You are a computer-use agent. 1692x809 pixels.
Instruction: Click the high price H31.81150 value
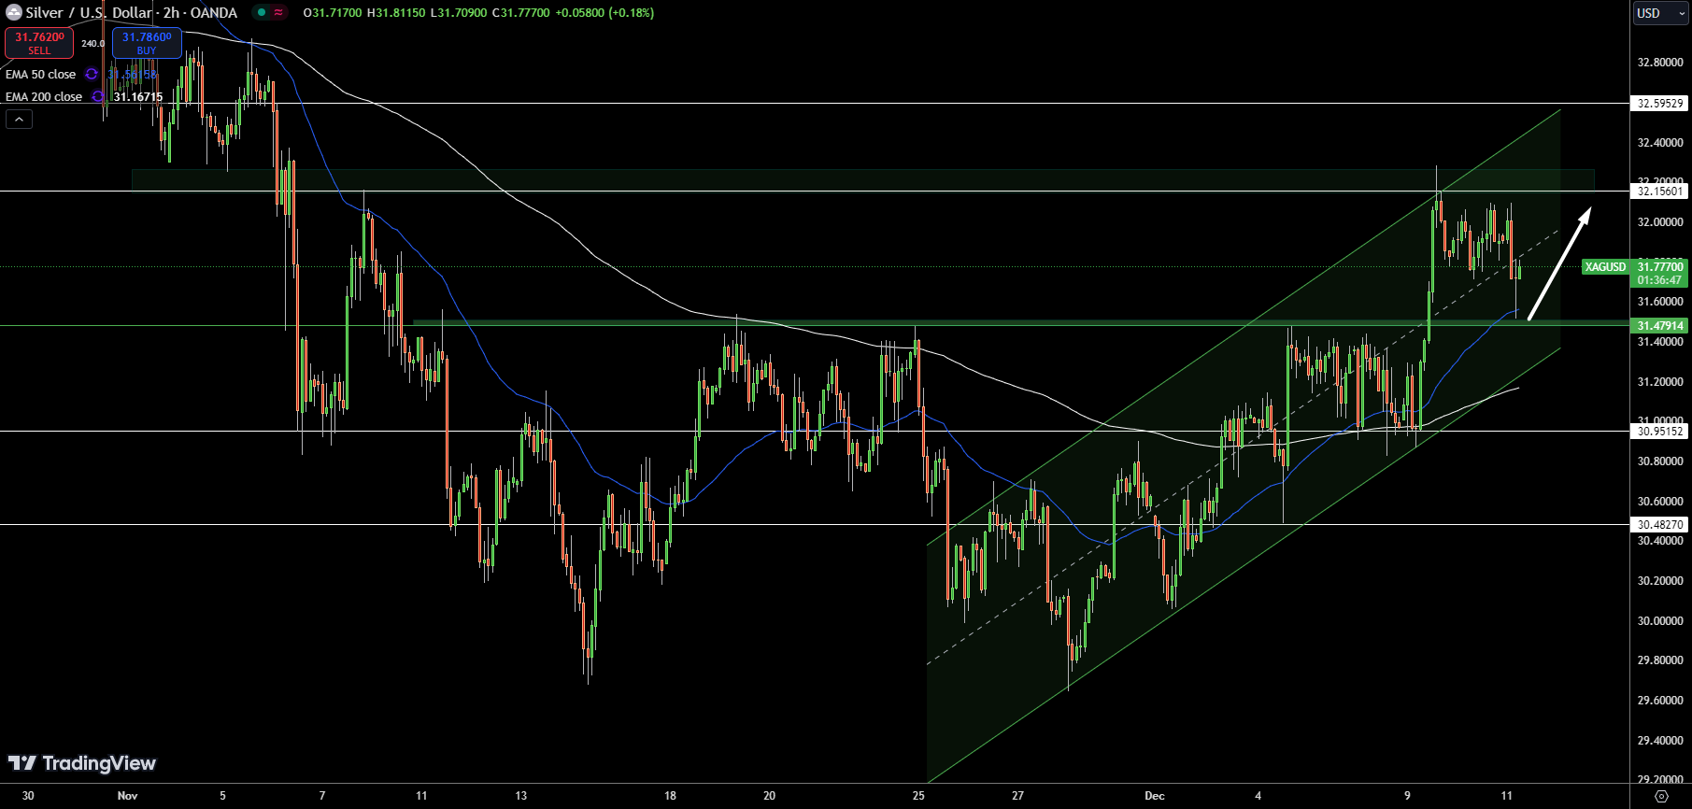pos(396,12)
